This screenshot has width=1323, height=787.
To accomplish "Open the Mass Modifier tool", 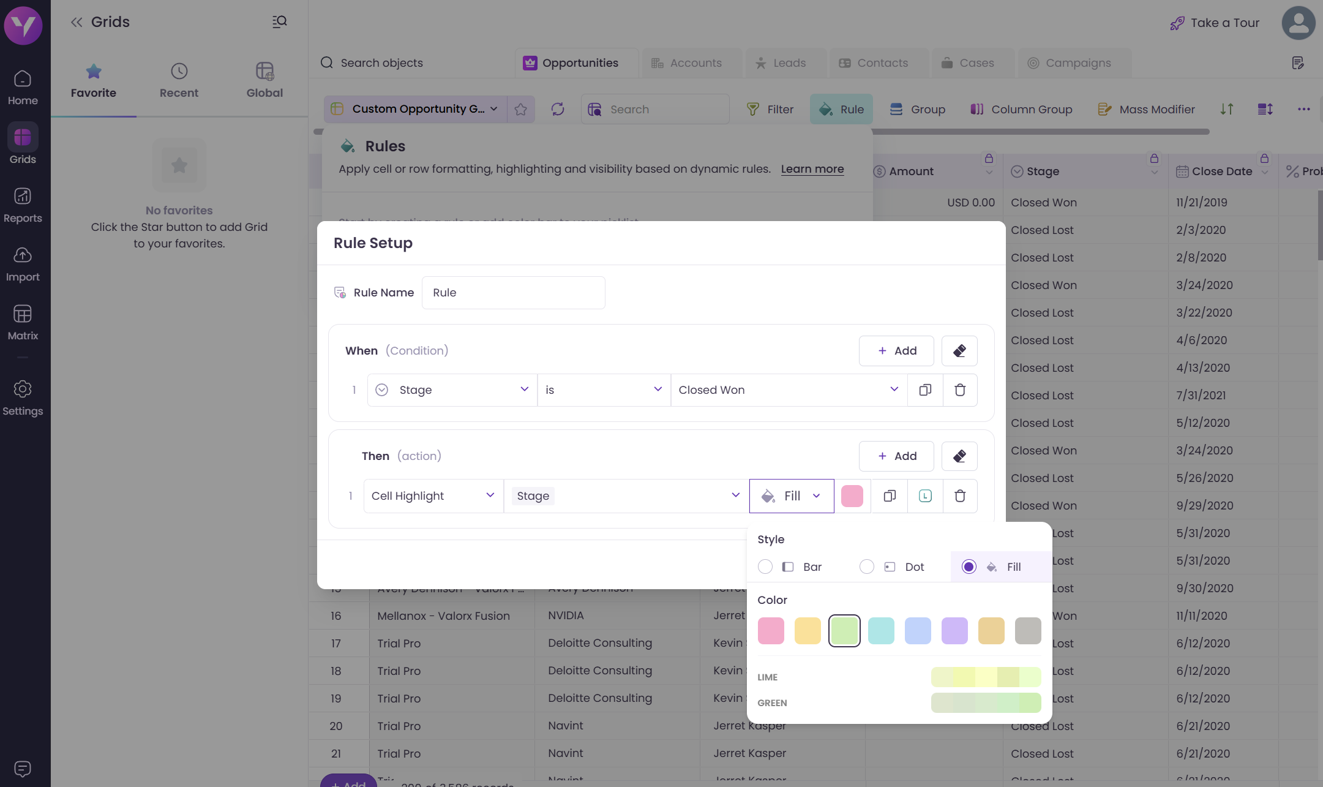I will pos(1146,109).
